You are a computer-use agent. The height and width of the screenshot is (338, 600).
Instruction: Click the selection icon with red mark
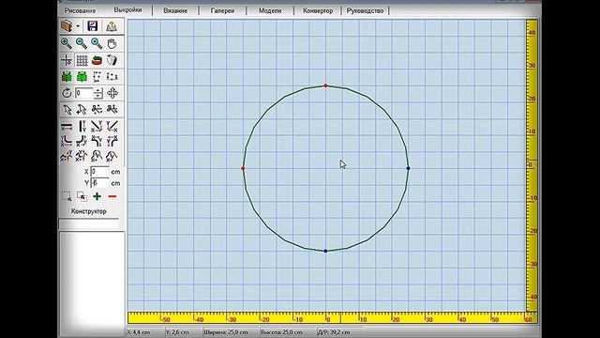click(82, 196)
